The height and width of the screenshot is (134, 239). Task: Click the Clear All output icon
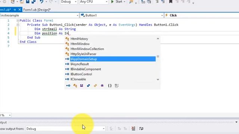[134, 129]
